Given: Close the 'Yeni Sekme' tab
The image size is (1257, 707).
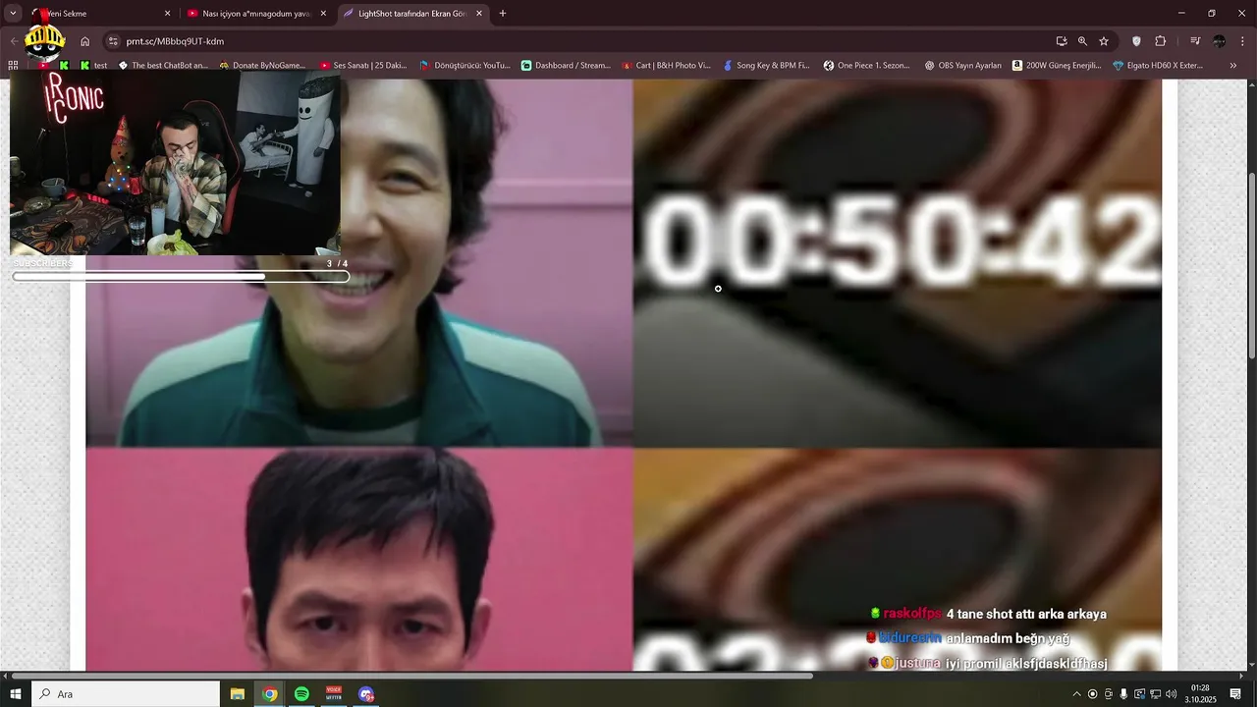Looking at the screenshot, I should (167, 14).
